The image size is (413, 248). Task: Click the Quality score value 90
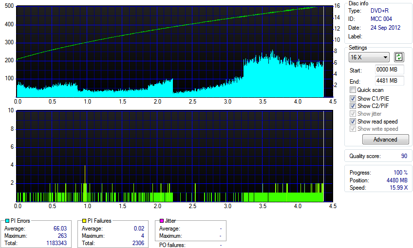click(404, 156)
